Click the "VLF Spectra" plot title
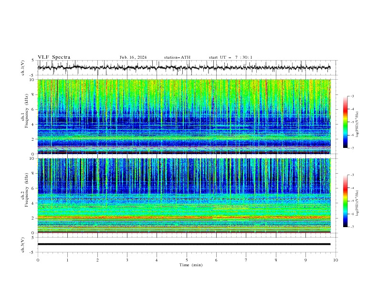Image resolution: width=378 pixels, height=292 pixels. (x=54, y=57)
